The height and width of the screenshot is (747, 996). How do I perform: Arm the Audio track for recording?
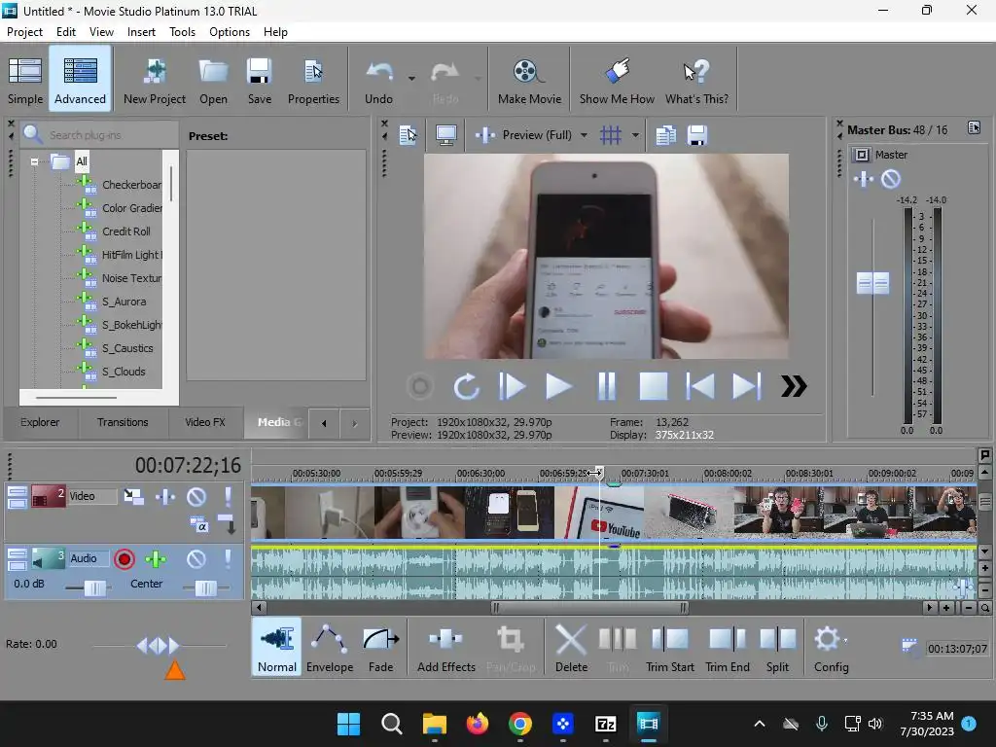tap(124, 559)
